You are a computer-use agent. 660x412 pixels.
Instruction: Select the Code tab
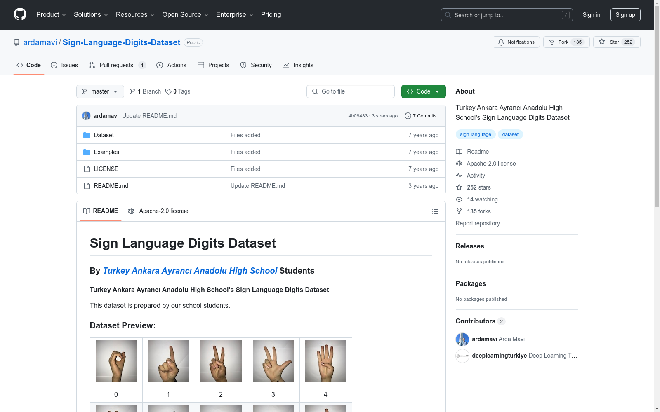click(x=29, y=65)
